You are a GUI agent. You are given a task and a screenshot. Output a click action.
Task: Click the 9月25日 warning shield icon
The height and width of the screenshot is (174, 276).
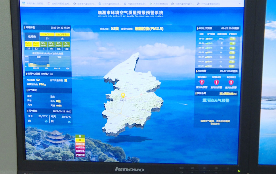(x=231, y=82)
